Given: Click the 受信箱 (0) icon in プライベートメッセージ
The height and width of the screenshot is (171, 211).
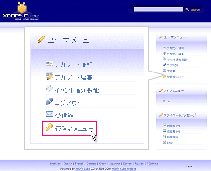Looking at the screenshot, I should [165, 125].
